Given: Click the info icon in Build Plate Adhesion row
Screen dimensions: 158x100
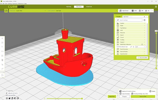Looking at the screenshot, I should pyautogui.click(x=142, y=44).
